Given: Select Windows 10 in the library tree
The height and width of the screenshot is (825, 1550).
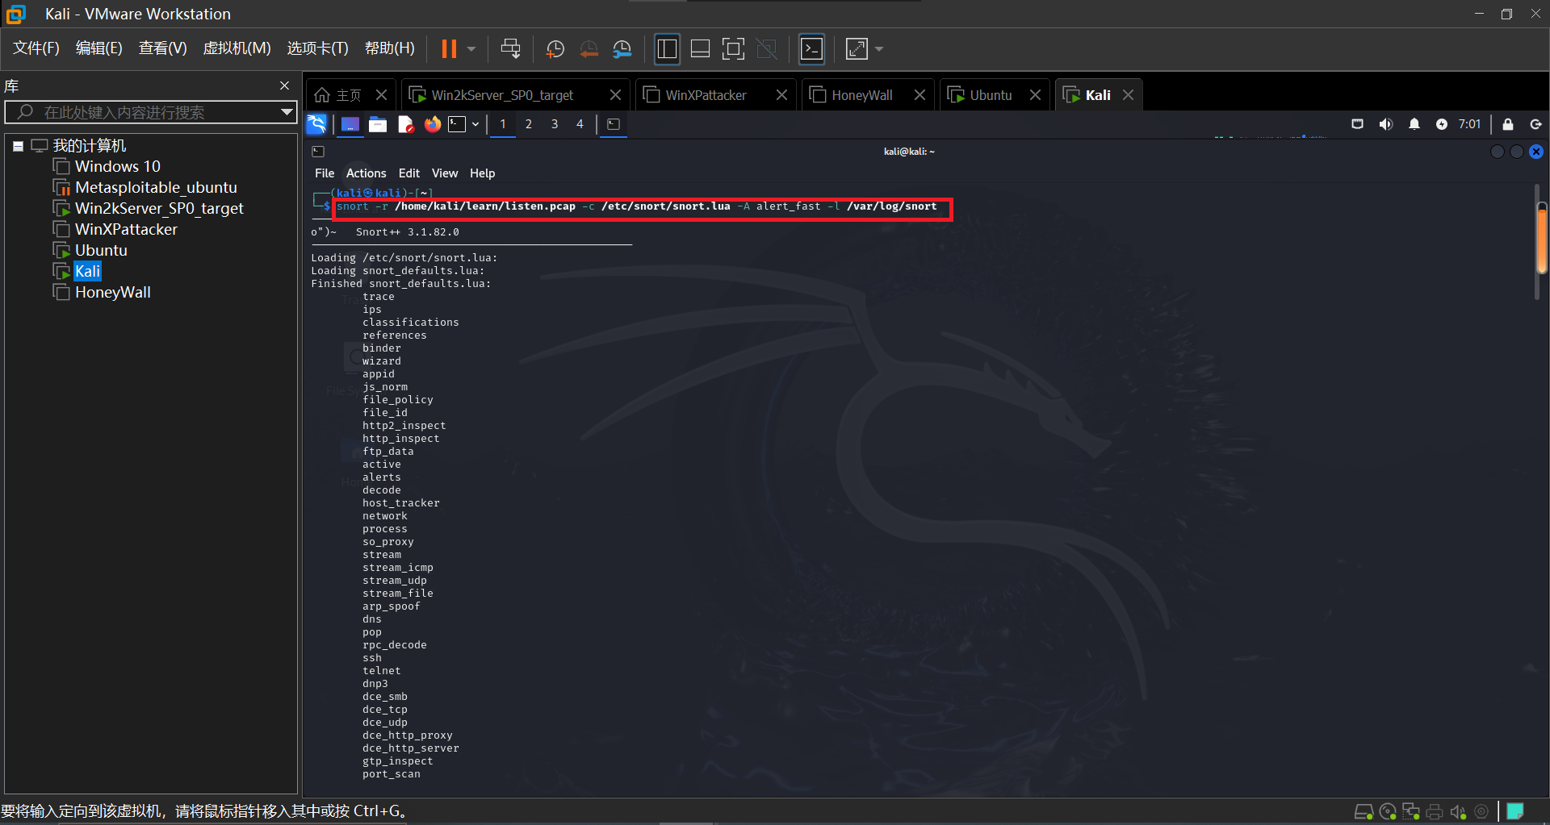Looking at the screenshot, I should [x=118, y=166].
